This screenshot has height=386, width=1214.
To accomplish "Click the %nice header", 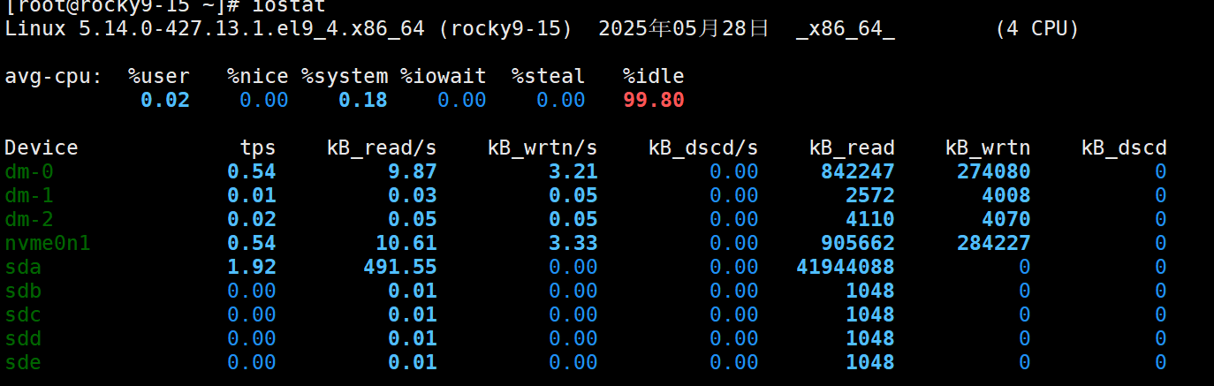I will pyautogui.click(x=258, y=76).
